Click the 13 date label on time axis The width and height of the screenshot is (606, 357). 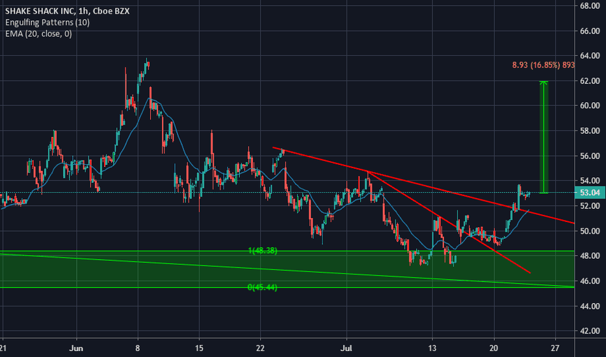pos(432,348)
